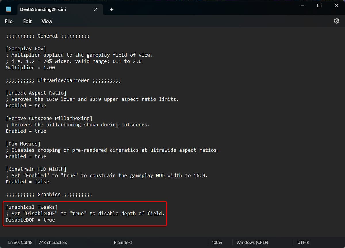Place the cursor on the Multiplier = 1.00 line
The width and height of the screenshot is (345, 248).
(30, 68)
